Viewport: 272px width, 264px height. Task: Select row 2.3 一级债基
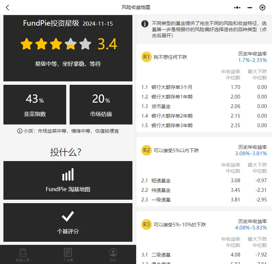point(204,199)
